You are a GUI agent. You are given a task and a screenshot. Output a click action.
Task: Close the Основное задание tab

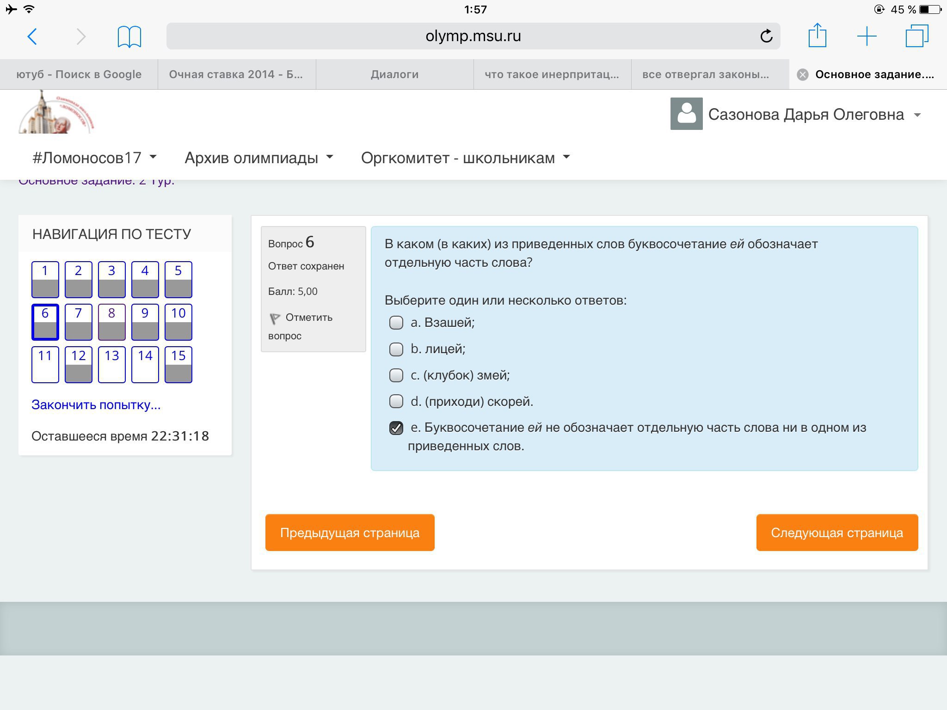pos(803,74)
